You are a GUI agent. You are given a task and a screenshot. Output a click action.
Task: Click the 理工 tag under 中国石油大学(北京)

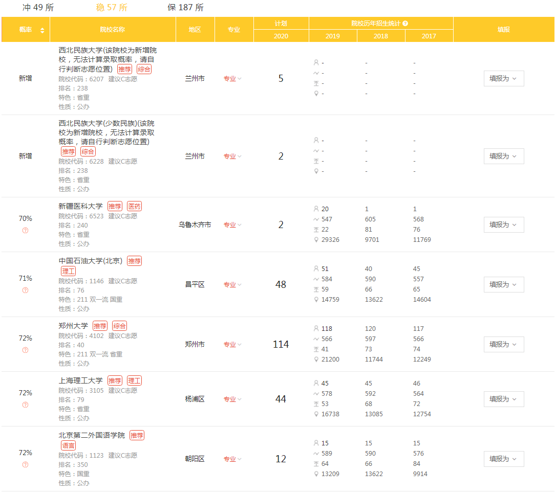(69, 272)
